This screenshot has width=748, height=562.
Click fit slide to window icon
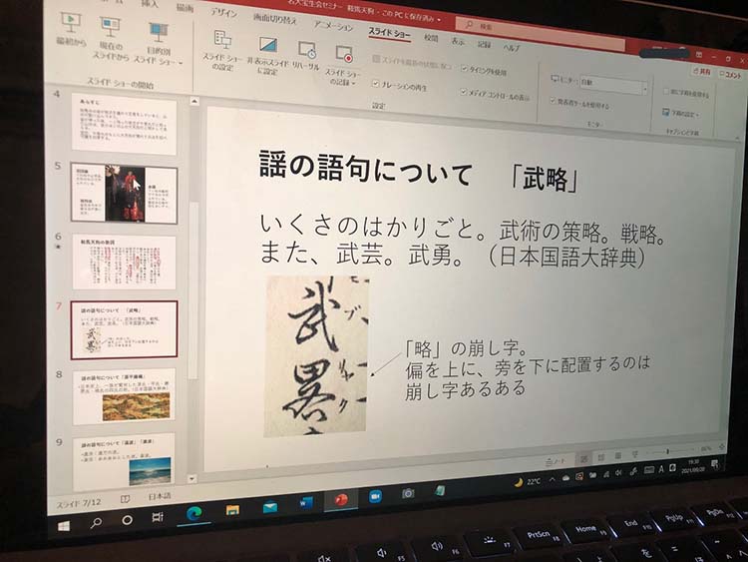point(722,447)
